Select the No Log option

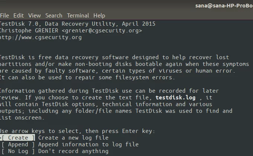coord(18,151)
